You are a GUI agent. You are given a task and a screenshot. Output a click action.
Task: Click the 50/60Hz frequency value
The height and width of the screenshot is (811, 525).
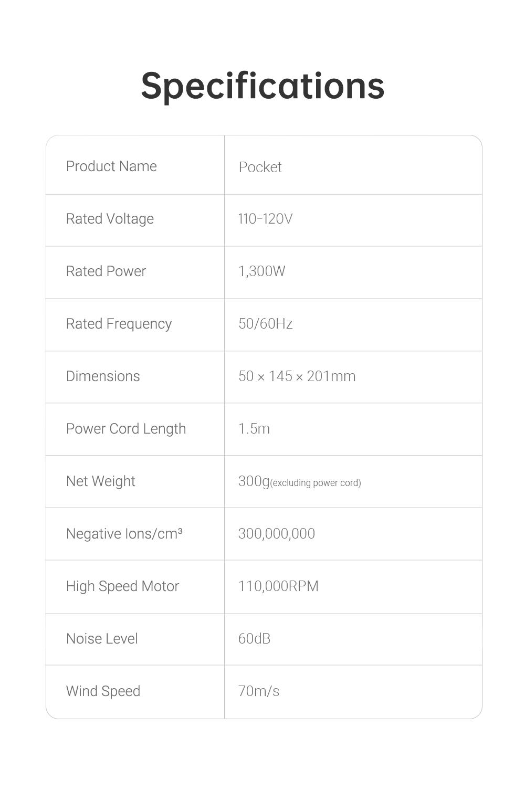coord(265,324)
